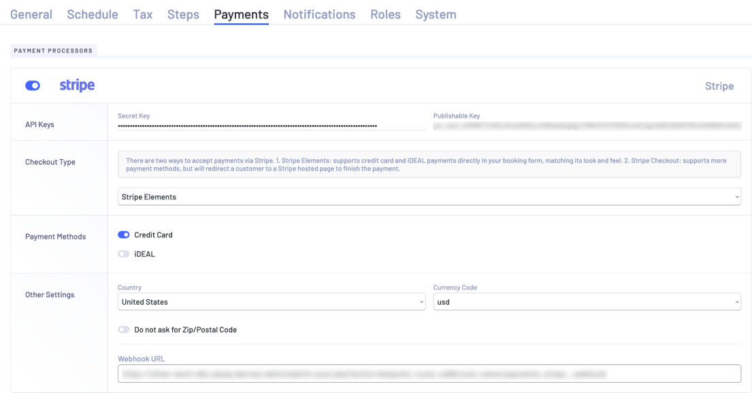The height and width of the screenshot is (393, 752).
Task: Open the Country dropdown showing United States
Action: [x=272, y=302]
